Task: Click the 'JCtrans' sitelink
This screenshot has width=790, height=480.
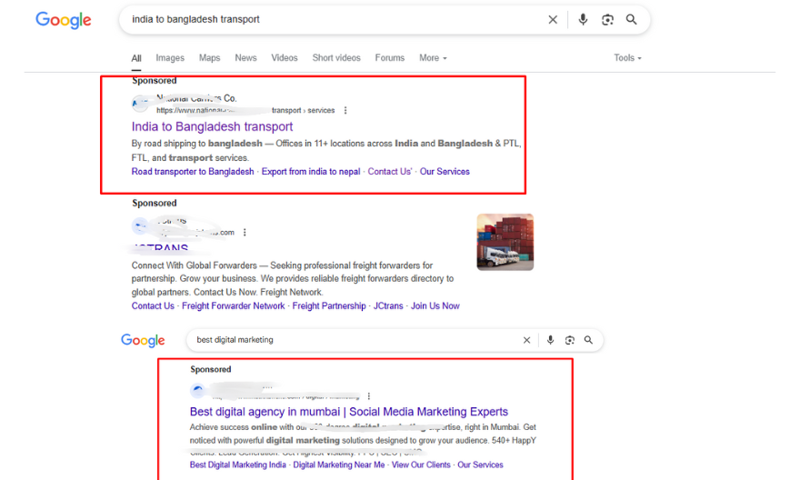Action: coord(388,306)
